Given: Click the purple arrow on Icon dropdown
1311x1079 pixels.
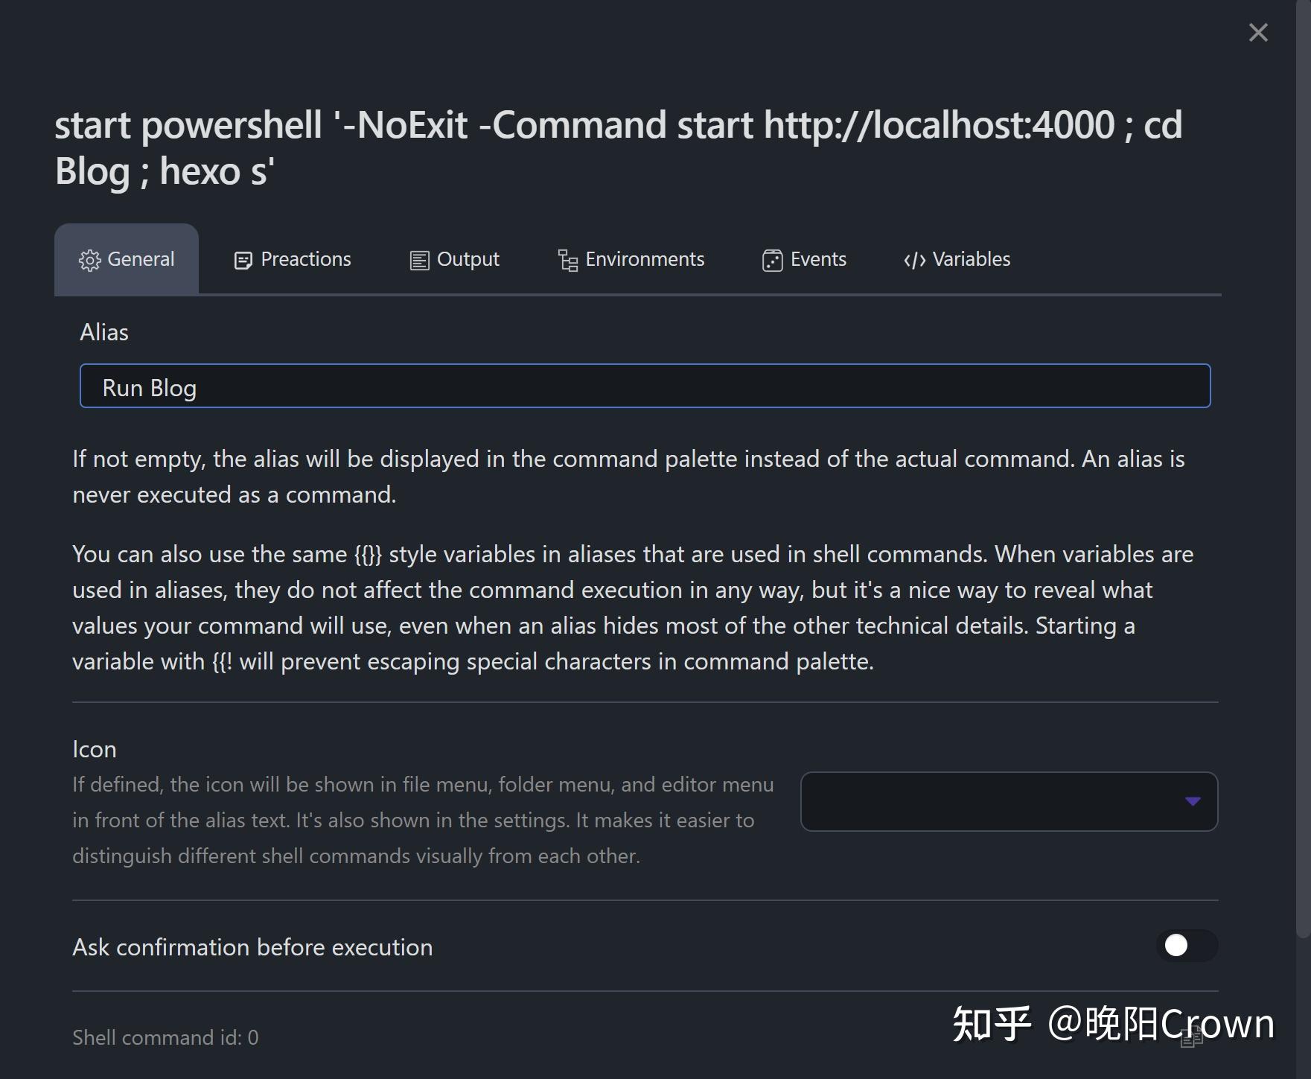Looking at the screenshot, I should click(x=1193, y=801).
